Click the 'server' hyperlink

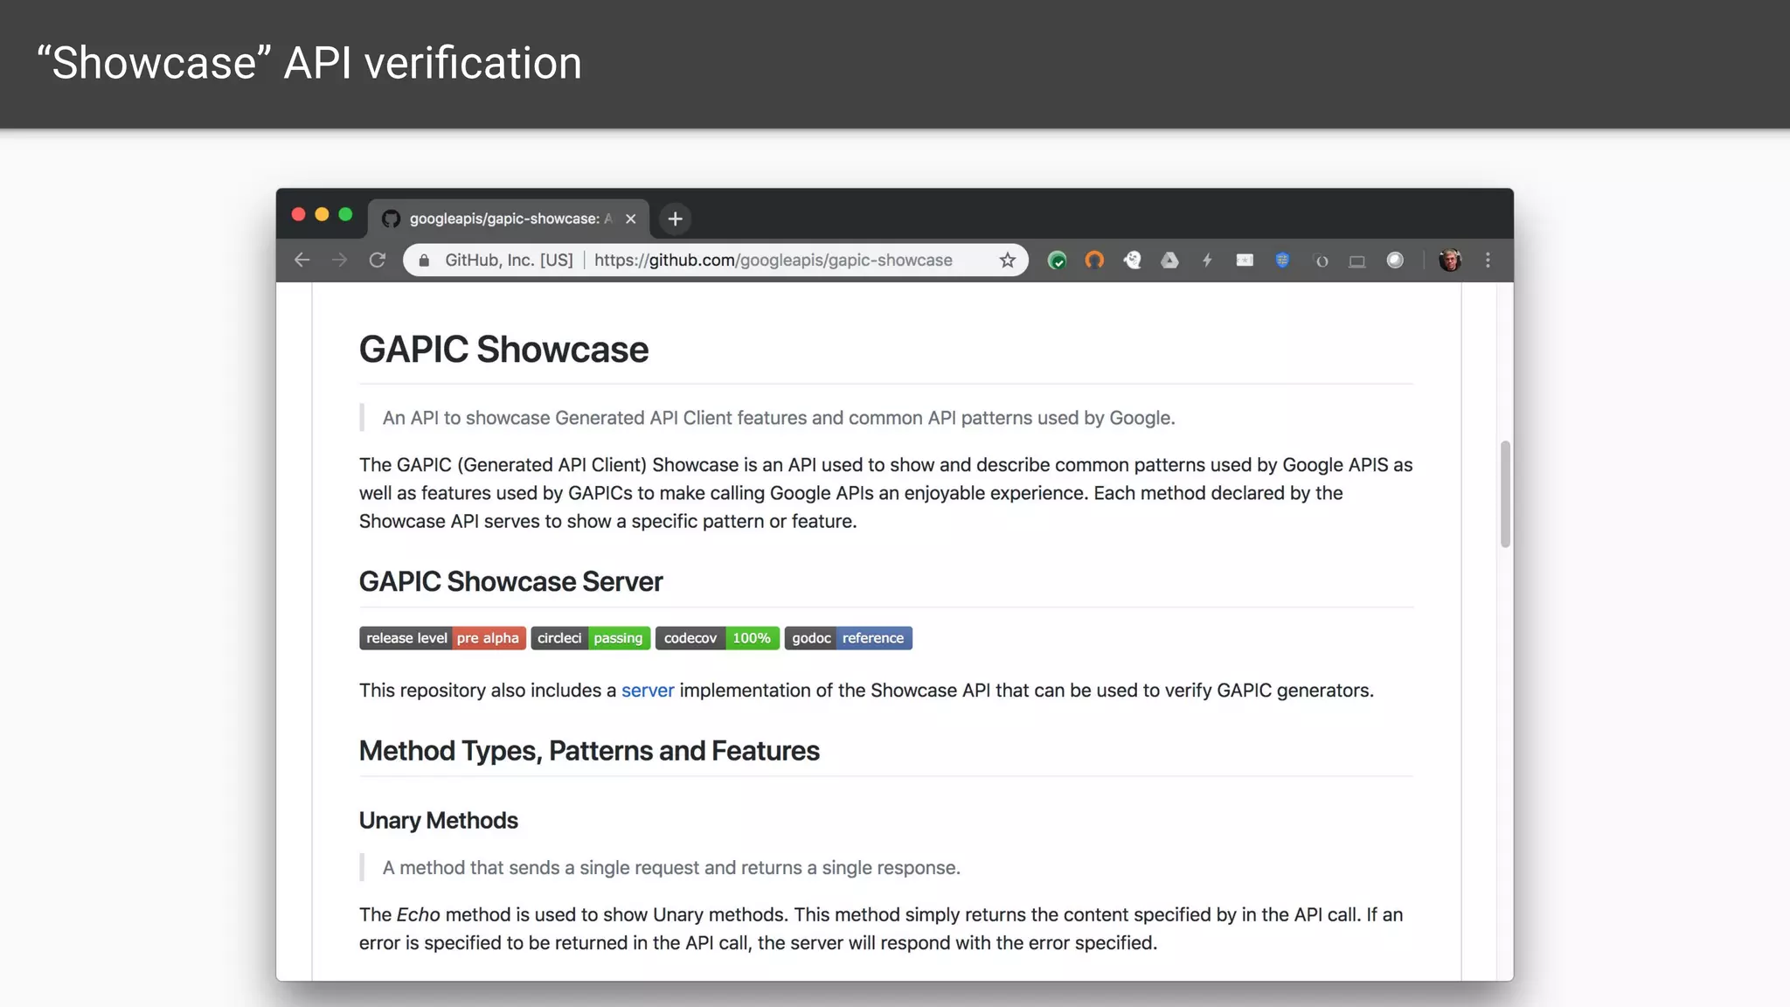(648, 691)
